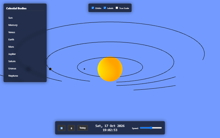This screenshot has width=220, height=138.
Task: Click the Celestial Bodies panel heading
Action: tap(16, 8)
